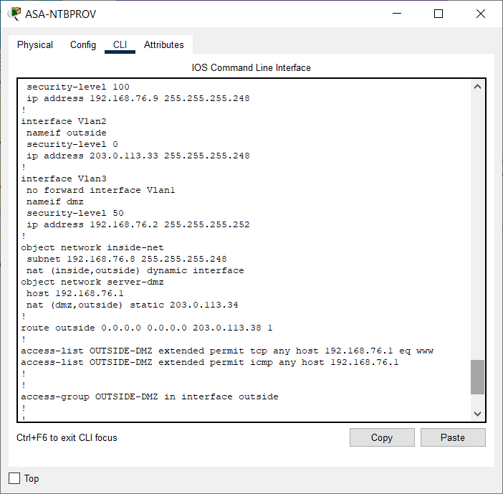Click the 'object network inside-net' line
The width and height of the screenshot is (503, 494).
pos(92,247)
